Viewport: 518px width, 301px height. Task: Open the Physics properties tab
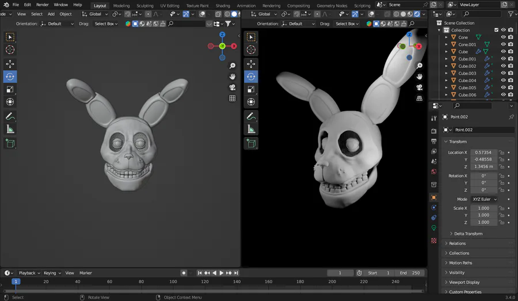point(434,208)
